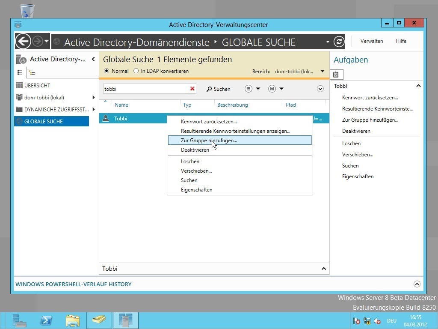This screenshot has height=329, width=438.
Task: Launch PowerShell from the taskbar
Action: 46,320
